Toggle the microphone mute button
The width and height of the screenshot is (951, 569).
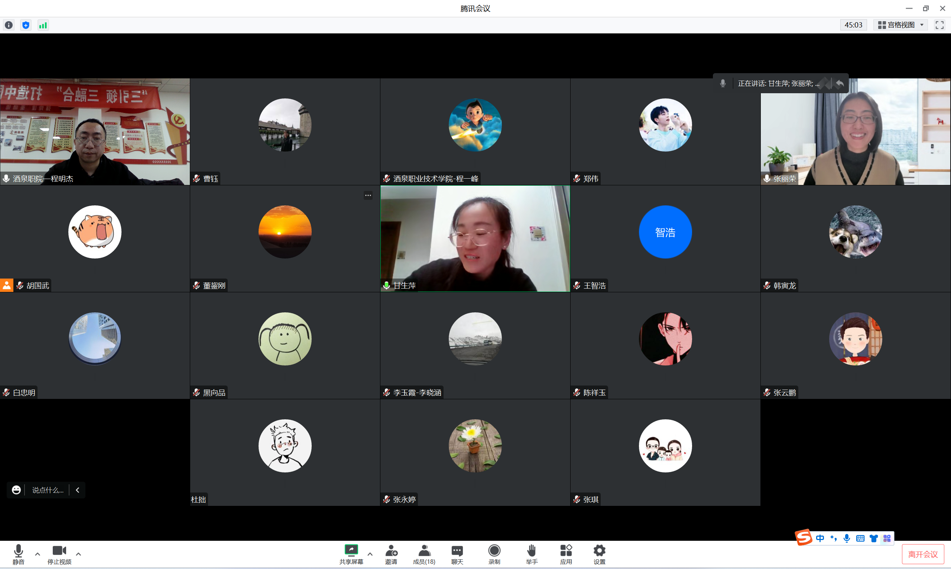(x=18, y=554)
